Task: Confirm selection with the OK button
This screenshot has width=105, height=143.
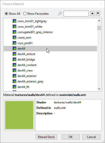Action: [x=71, y=137]
